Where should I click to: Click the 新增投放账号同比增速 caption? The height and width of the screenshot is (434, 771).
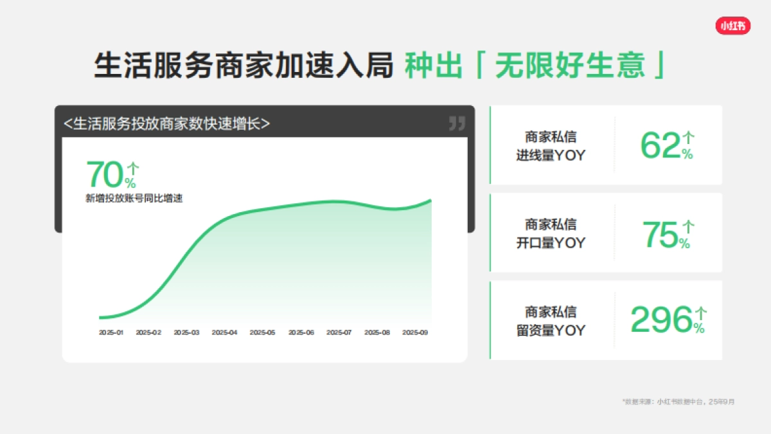coord(135,199)
